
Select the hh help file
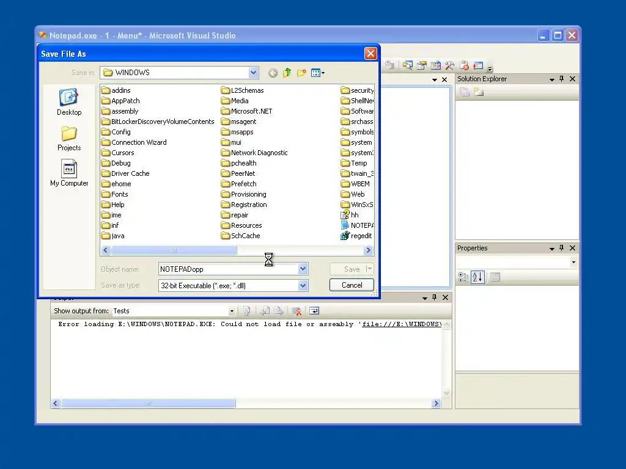(x=350, y=215)
